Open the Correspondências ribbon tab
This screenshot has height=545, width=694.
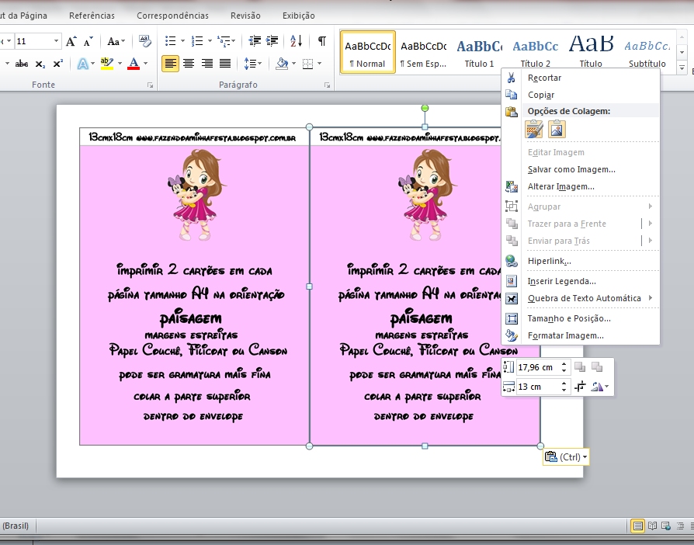(172, 16)
